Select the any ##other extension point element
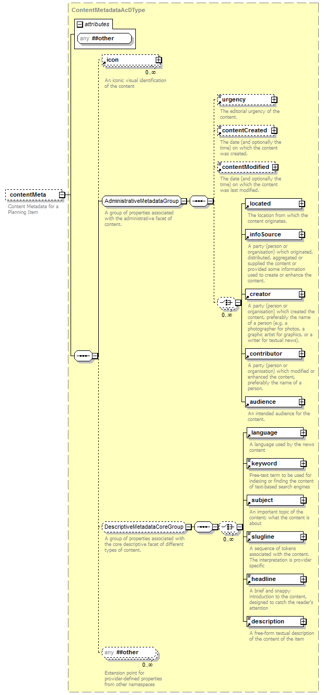Image resolution: width=324 pixels, height=695 pixels. pyautogui.click(x=129, y=653)
